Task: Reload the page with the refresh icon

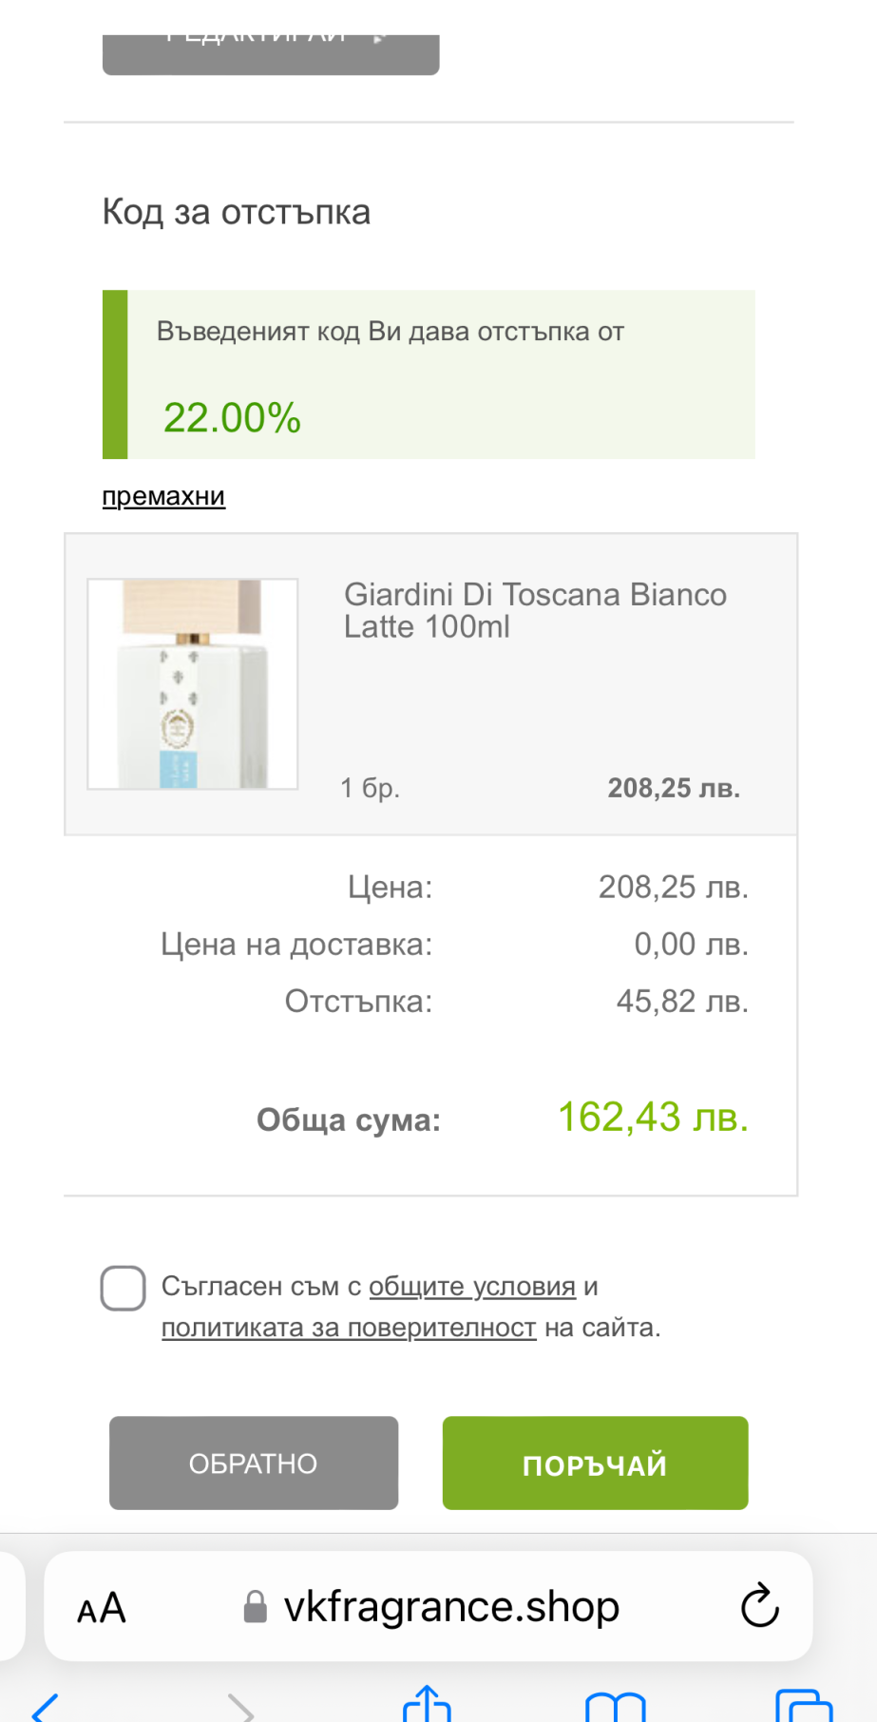Action: (x=759, y=1606)
